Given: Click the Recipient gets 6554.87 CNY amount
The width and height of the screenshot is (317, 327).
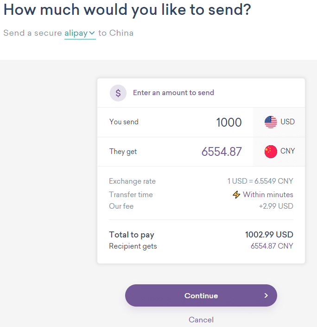Looking at the screenshot, I should click(272, 246).
